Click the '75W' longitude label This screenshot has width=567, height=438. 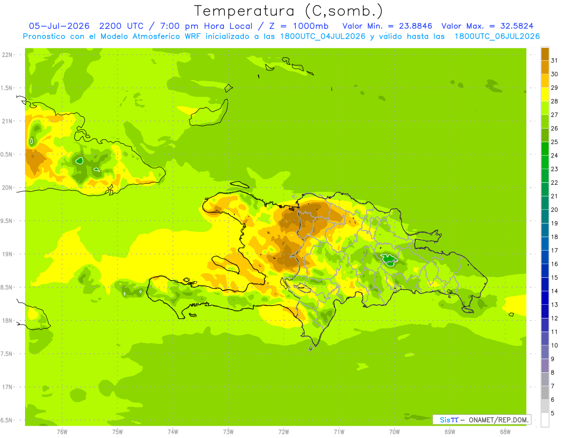pyautogui.click(x=118, y=432)
